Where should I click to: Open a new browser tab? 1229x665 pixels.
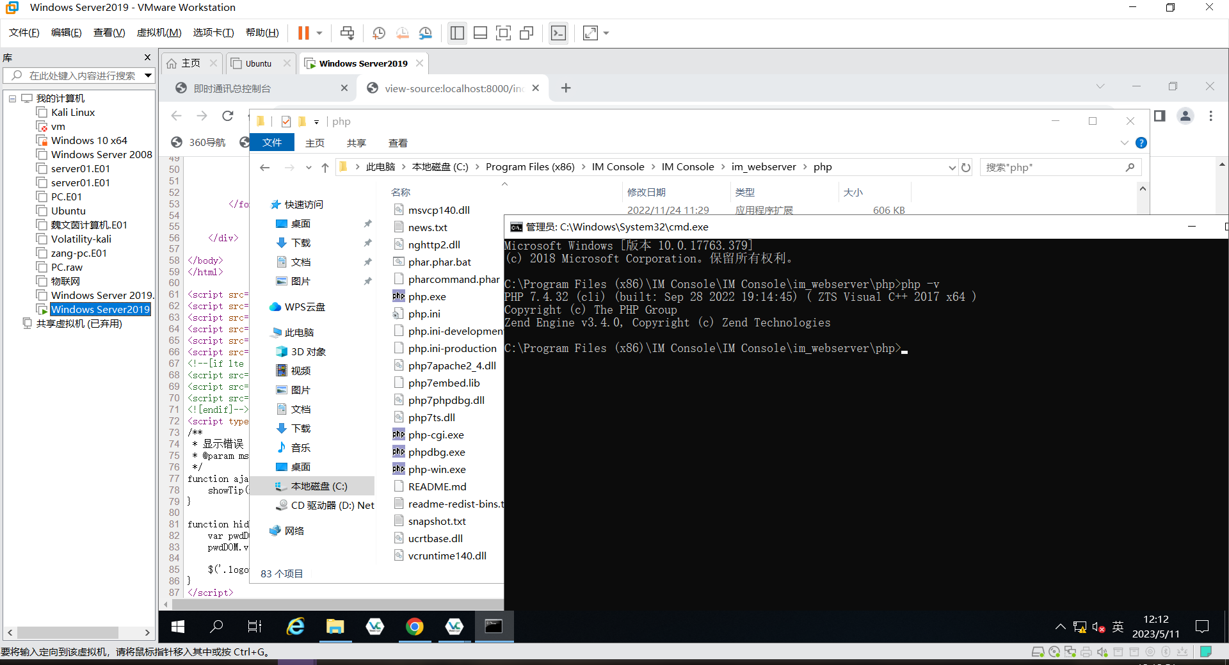click(x=566, y=88)
